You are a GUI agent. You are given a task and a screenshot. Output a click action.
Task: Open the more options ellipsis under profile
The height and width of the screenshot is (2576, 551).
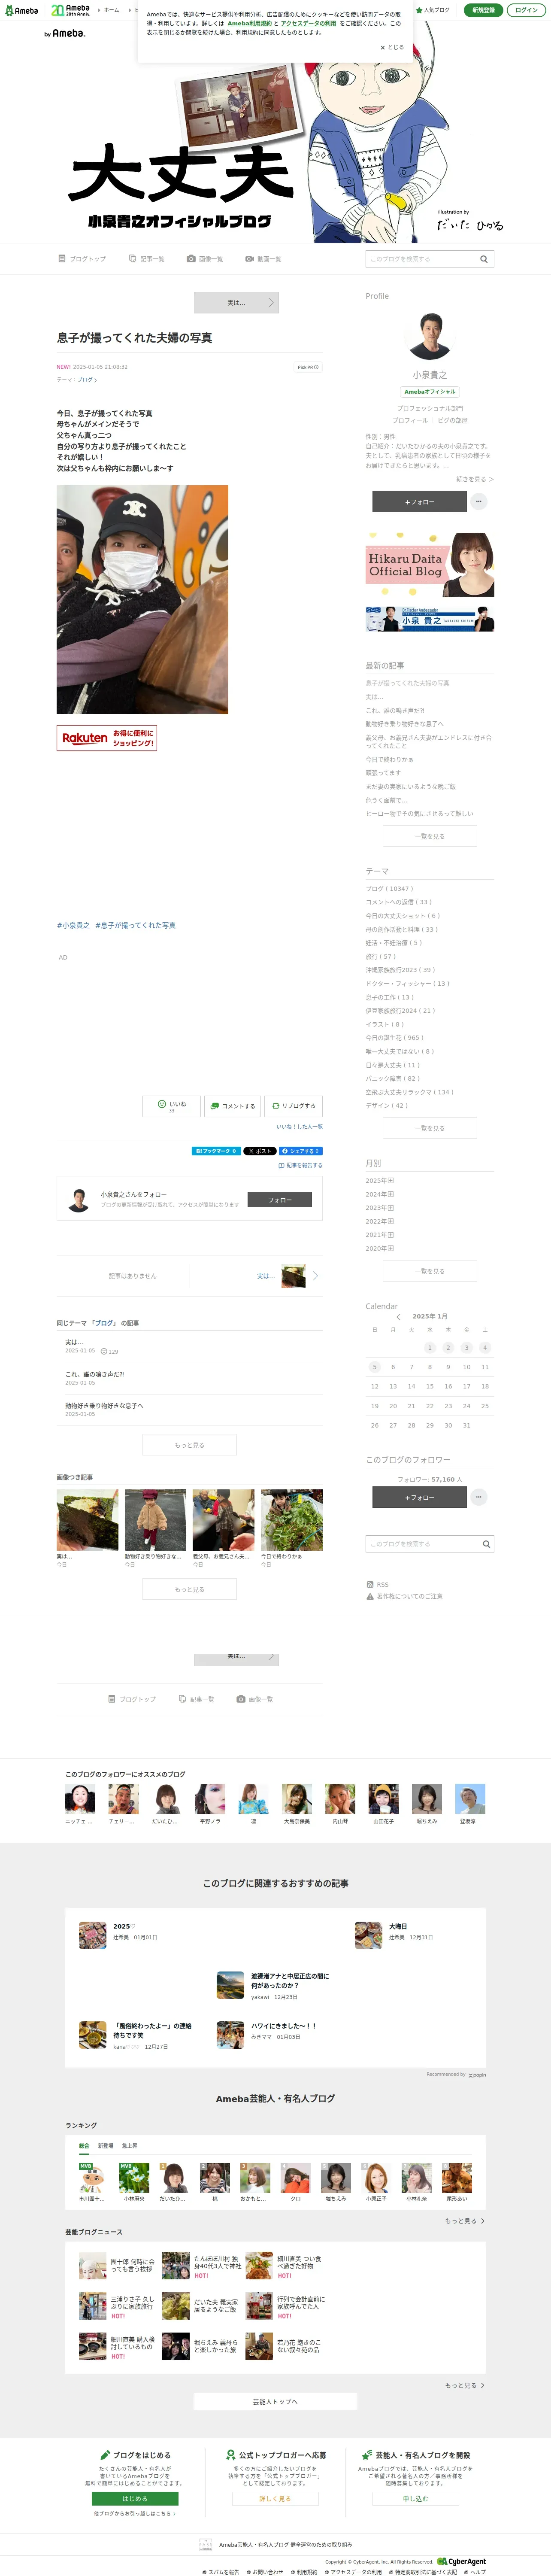[479, 502]
